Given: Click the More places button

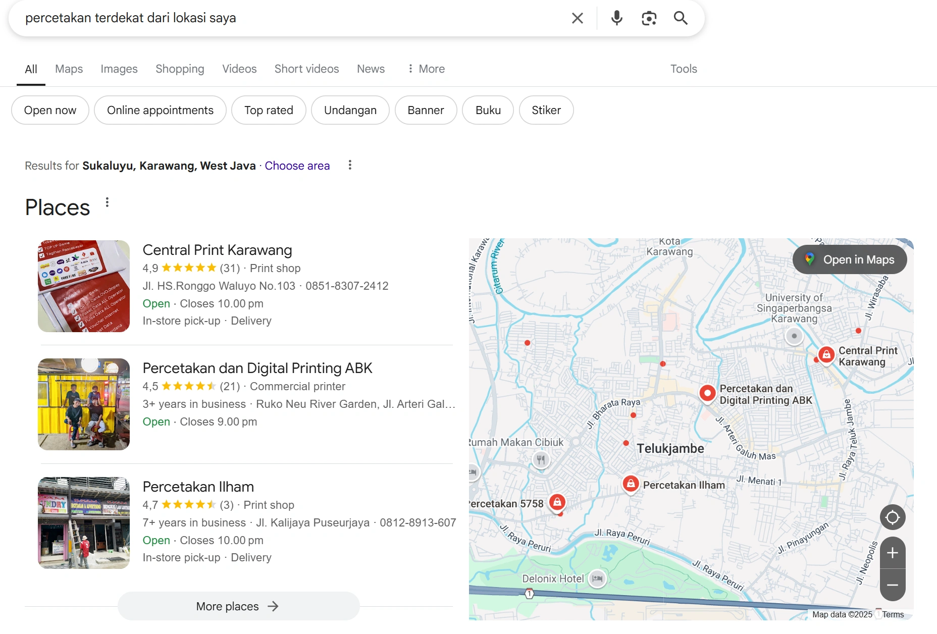Looking at the screenshot, I should pos(238,606).
